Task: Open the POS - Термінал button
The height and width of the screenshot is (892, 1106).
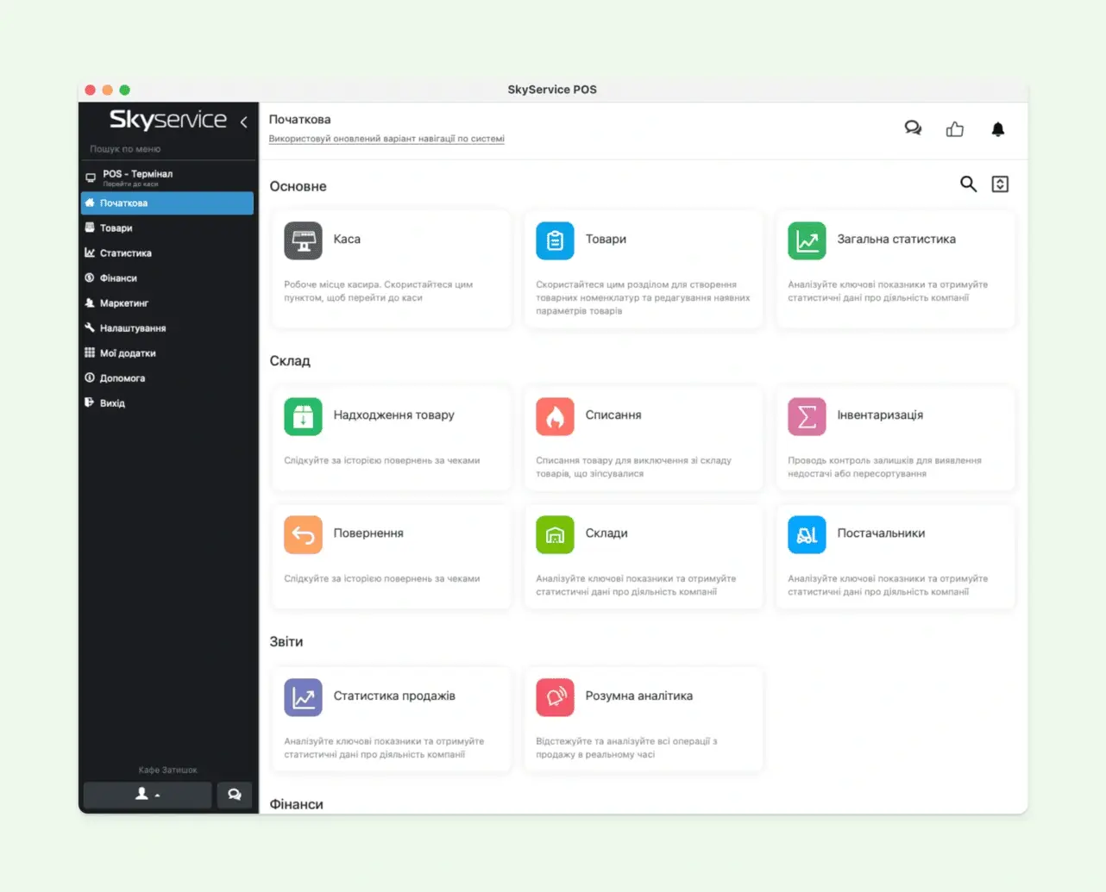Action: [137, 177]
